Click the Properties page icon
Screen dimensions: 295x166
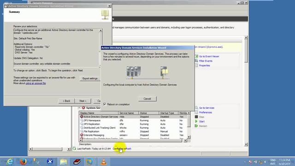pyautogui.click(x=197, y=65)
